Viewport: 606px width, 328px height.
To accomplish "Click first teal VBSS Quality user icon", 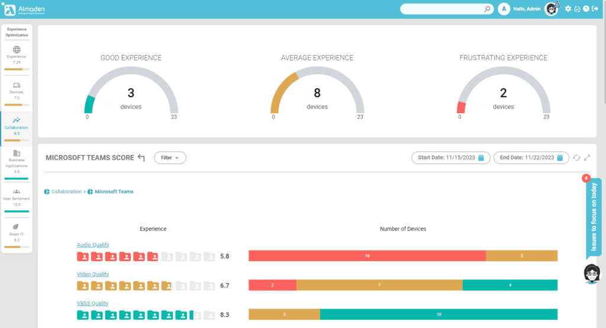I will click(83, 315).
